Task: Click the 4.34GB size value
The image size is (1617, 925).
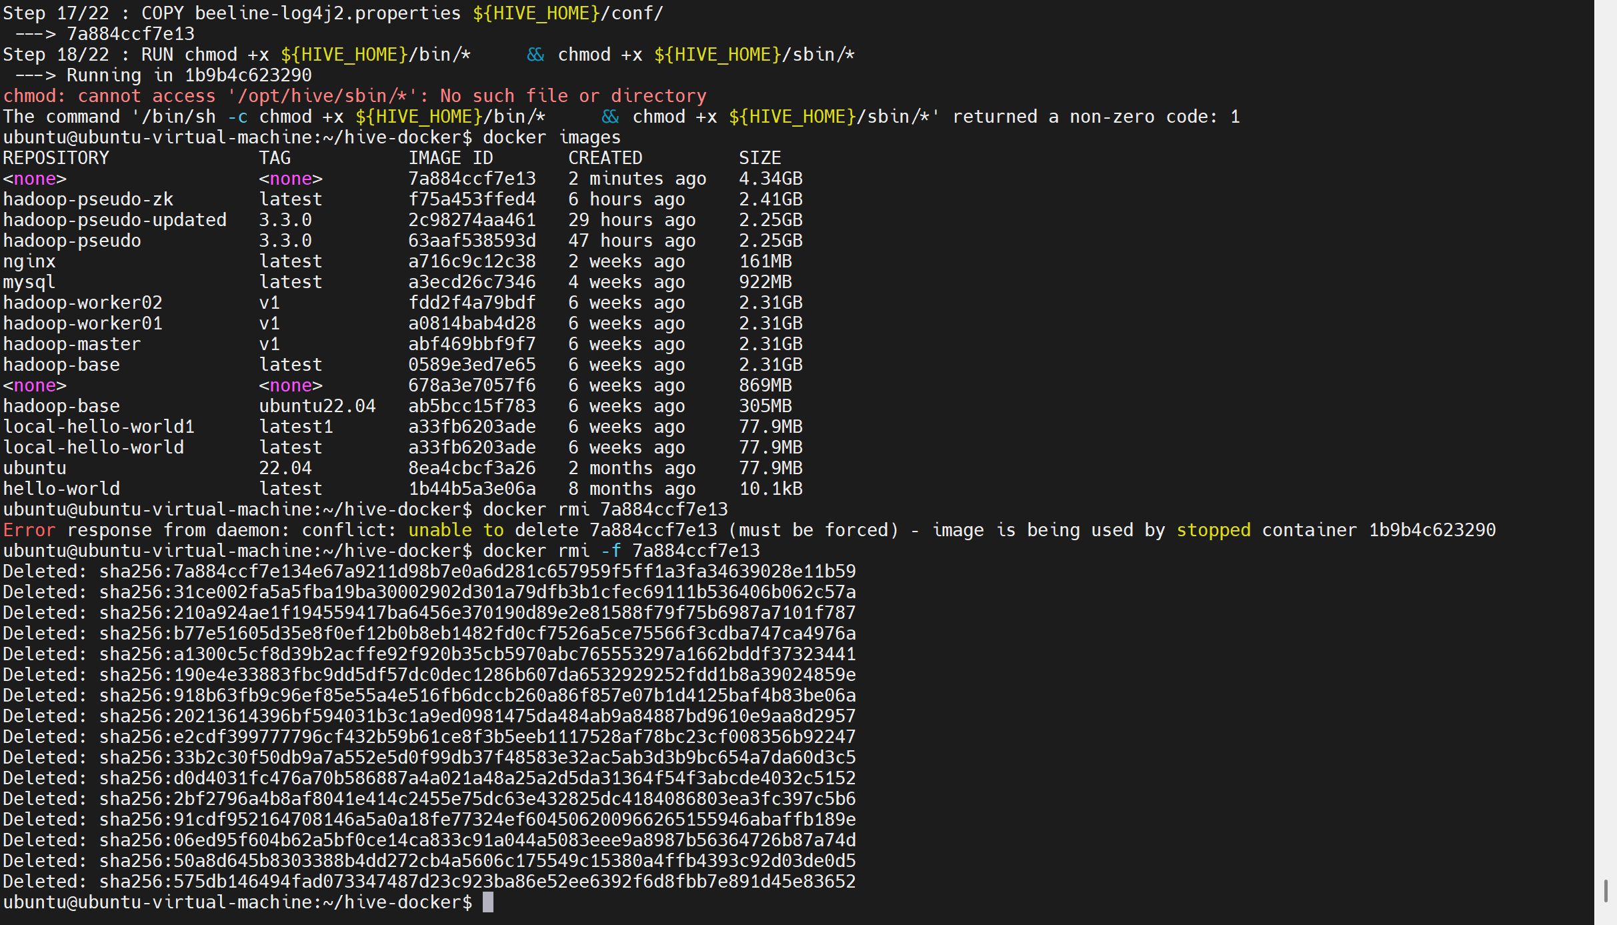Action: pos(770,179)
